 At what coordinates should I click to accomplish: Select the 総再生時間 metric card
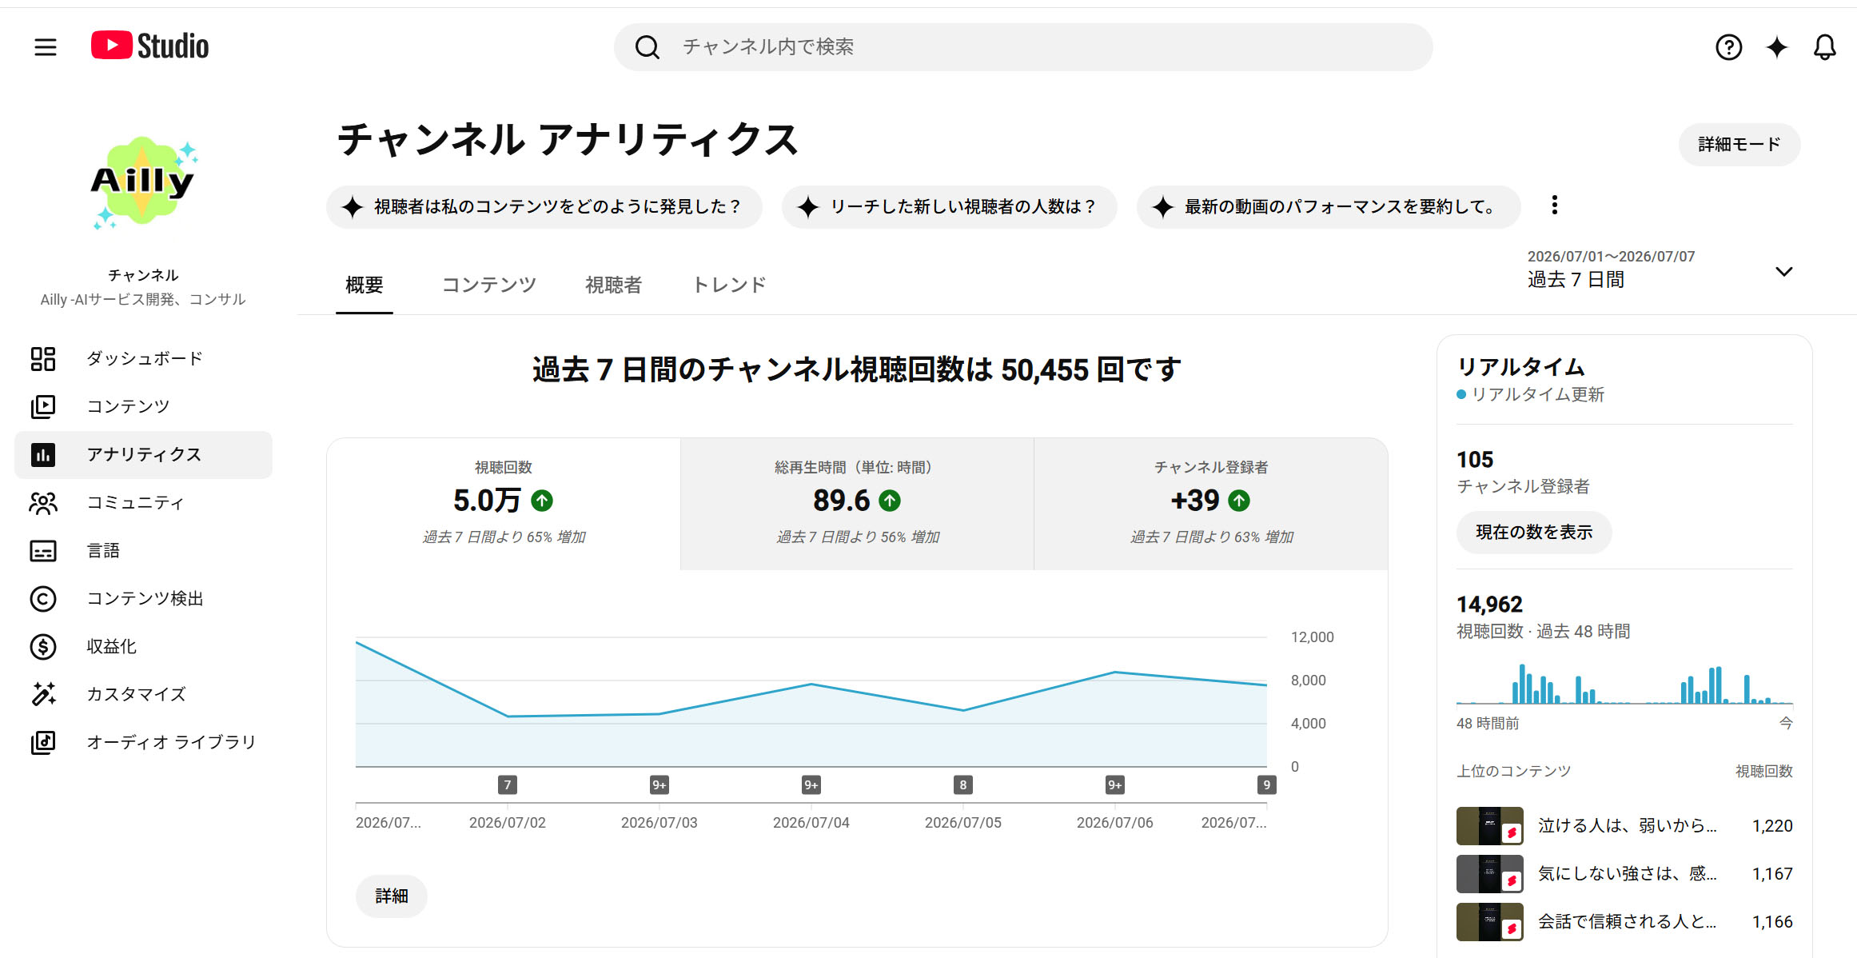point(857,503)
